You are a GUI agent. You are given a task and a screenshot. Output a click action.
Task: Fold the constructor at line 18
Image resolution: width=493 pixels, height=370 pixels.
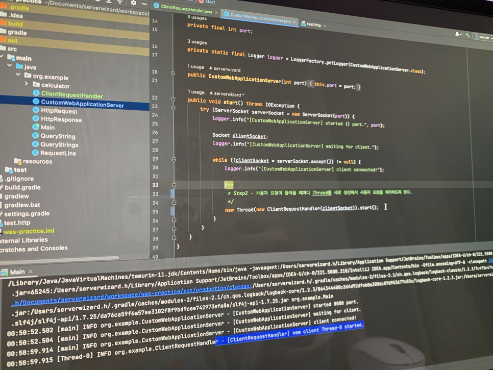point(173,73)
